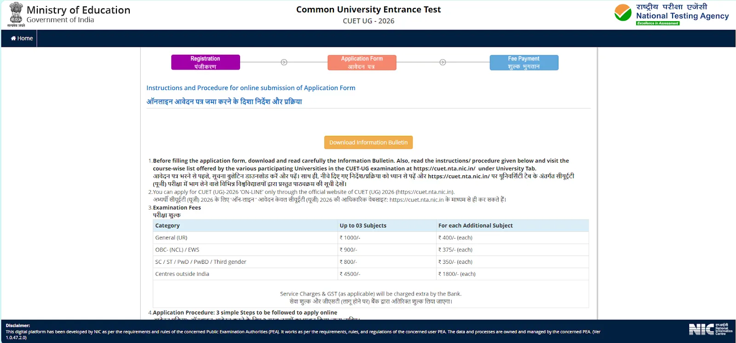Click the Examination Fees heading
This screenshot has width=736, height=343.
point(177,208)
